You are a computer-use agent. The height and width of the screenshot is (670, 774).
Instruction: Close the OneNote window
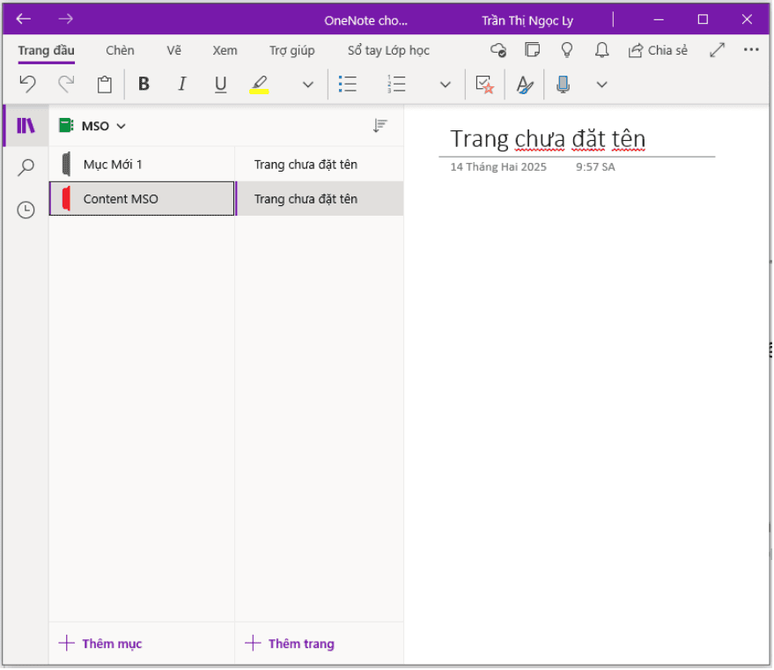coord(747,19)
